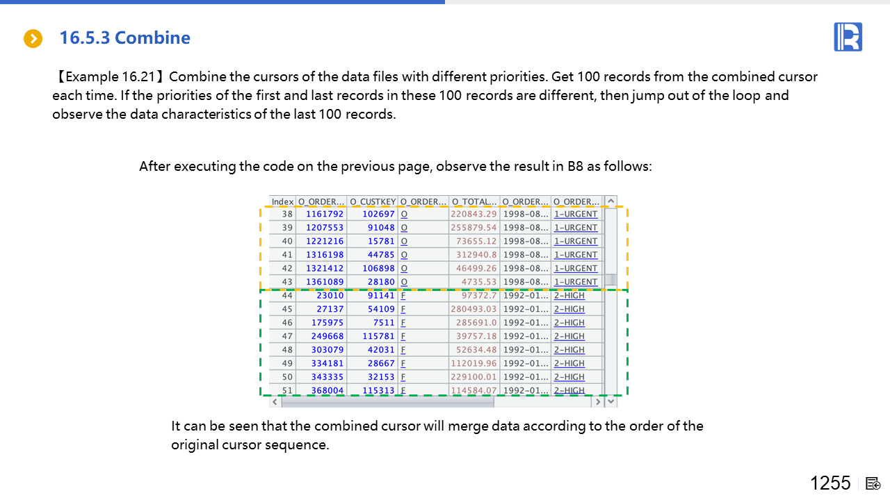Viewport: 890px width, 500px height.
Task: Click the horizontal scroll right arrow
Action: coord(597,402)
